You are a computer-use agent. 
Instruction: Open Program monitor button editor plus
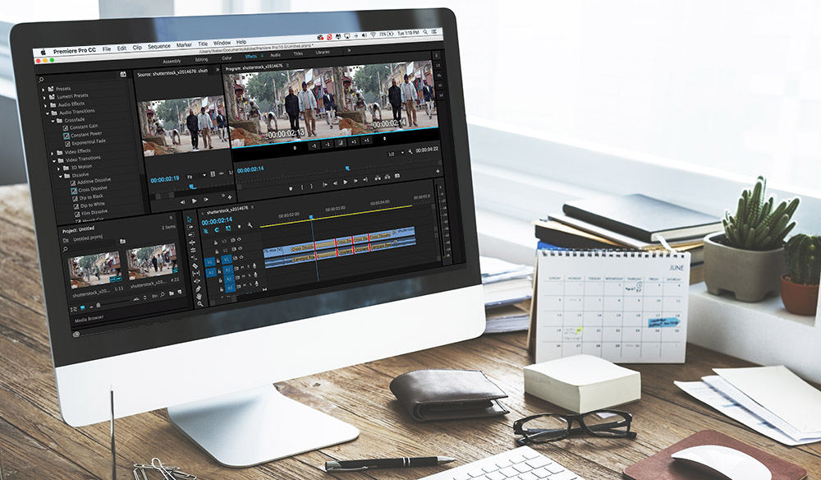(x=438, y=171)
